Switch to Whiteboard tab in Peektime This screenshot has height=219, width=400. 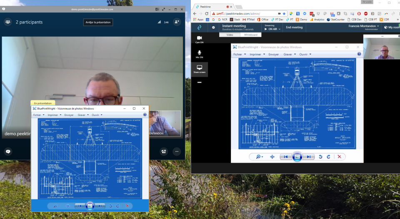[x=250, y=35]
